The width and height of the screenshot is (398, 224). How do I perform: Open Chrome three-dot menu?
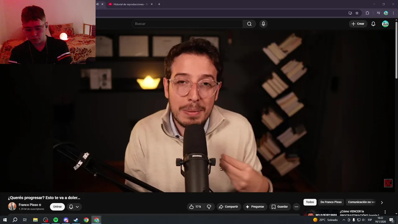pyautogui.click(x=393, y=13)
